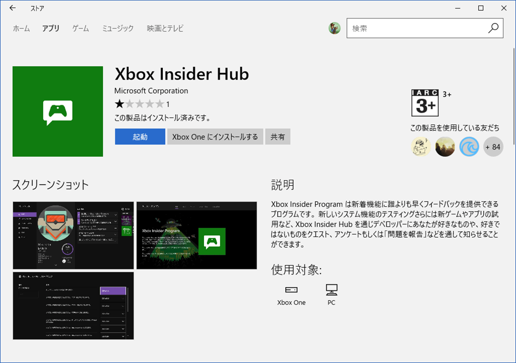Click この製品を使用している友だち label
Image resolution: width=516 pixels, height=363 pixels.
pyautogui.click(x=455, y=128)
